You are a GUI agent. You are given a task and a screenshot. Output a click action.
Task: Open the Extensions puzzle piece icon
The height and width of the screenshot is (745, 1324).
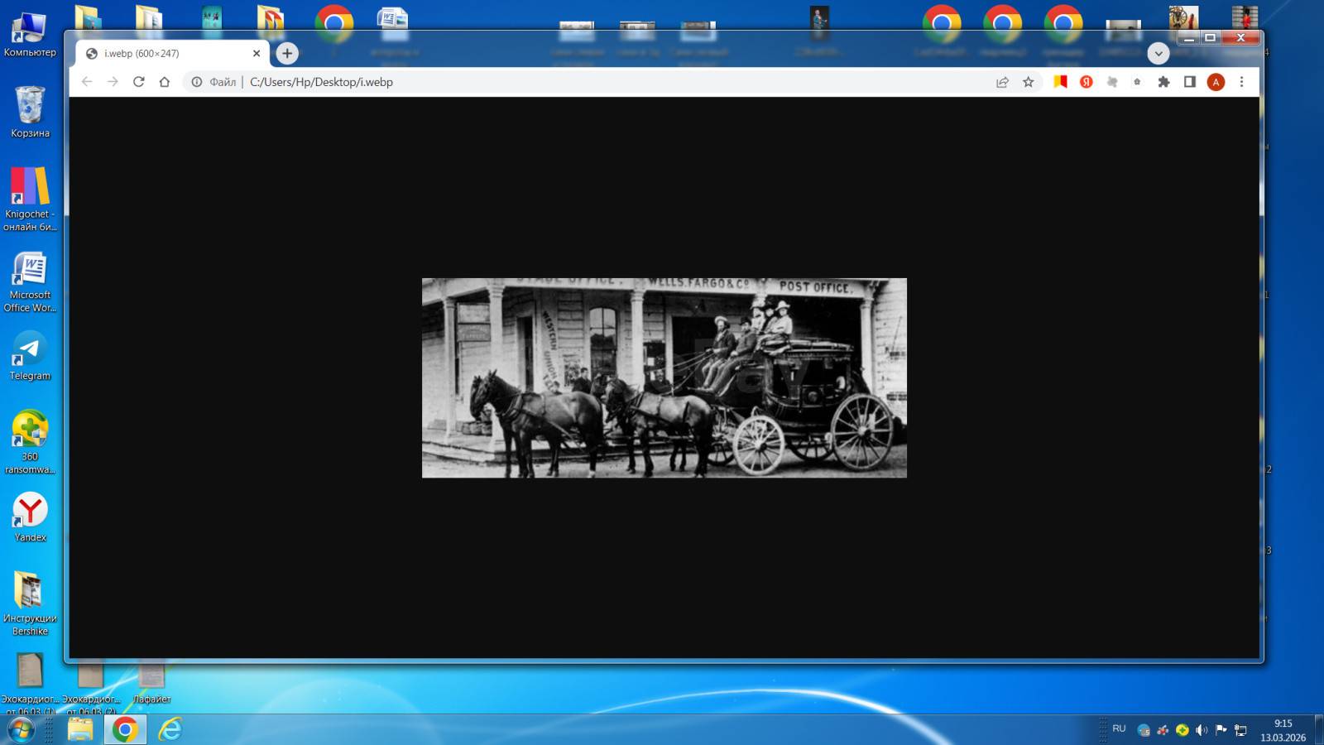tap(1163, 82)
